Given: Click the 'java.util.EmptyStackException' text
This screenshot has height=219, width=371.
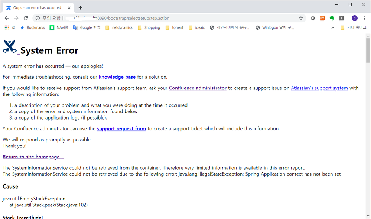Looking at the screenshot, I should [34, 199].
